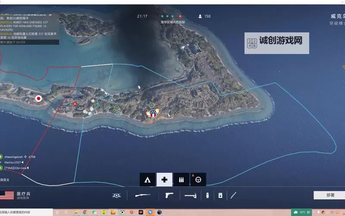The image size is (345, 216).
Task: Click the player count icon showing 150
Action: 200,16
